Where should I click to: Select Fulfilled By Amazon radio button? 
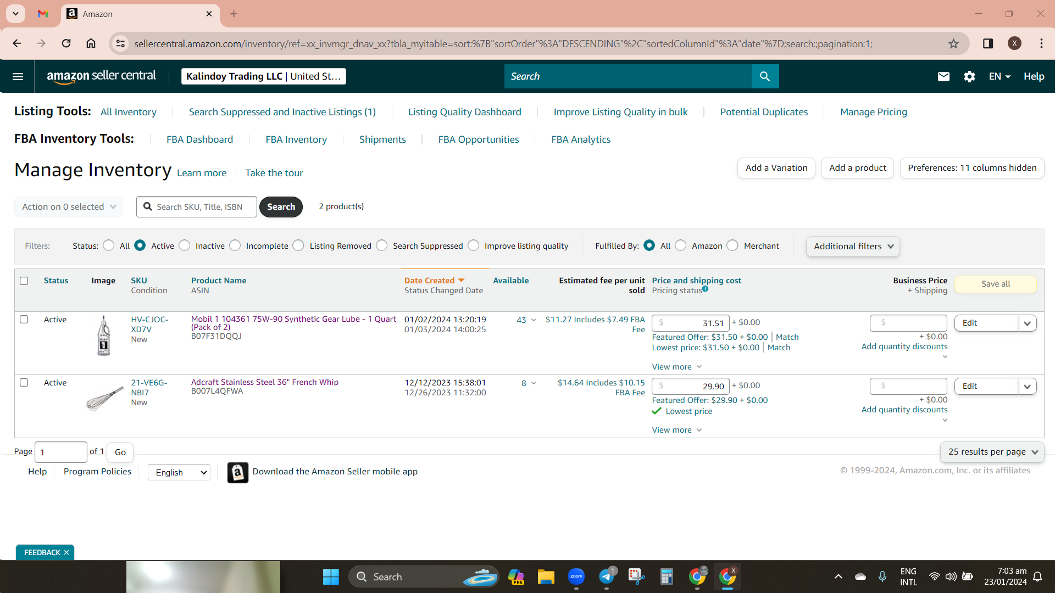point(681,245)
